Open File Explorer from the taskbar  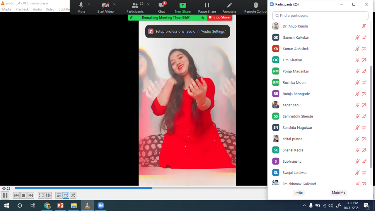(74, 205)
